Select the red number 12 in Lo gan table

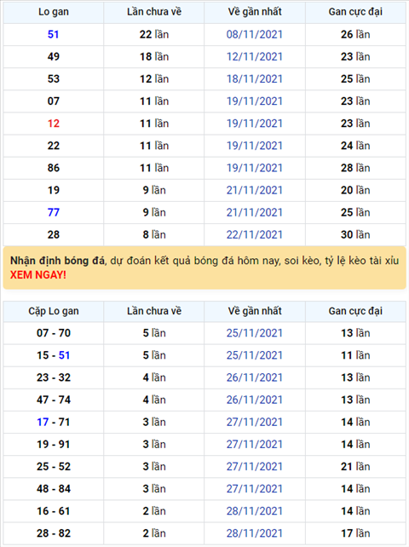click(54, 124)
